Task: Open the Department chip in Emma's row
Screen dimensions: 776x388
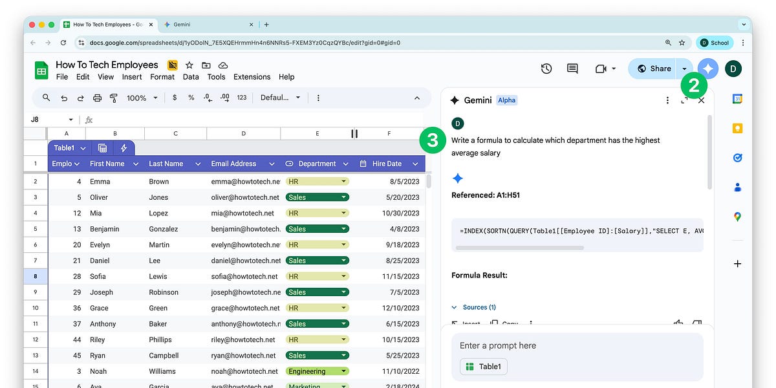Action: click(x=317, y=182)
